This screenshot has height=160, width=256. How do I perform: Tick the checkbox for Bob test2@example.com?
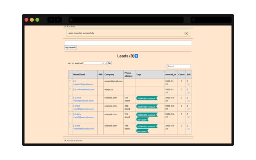click(70, 106)
